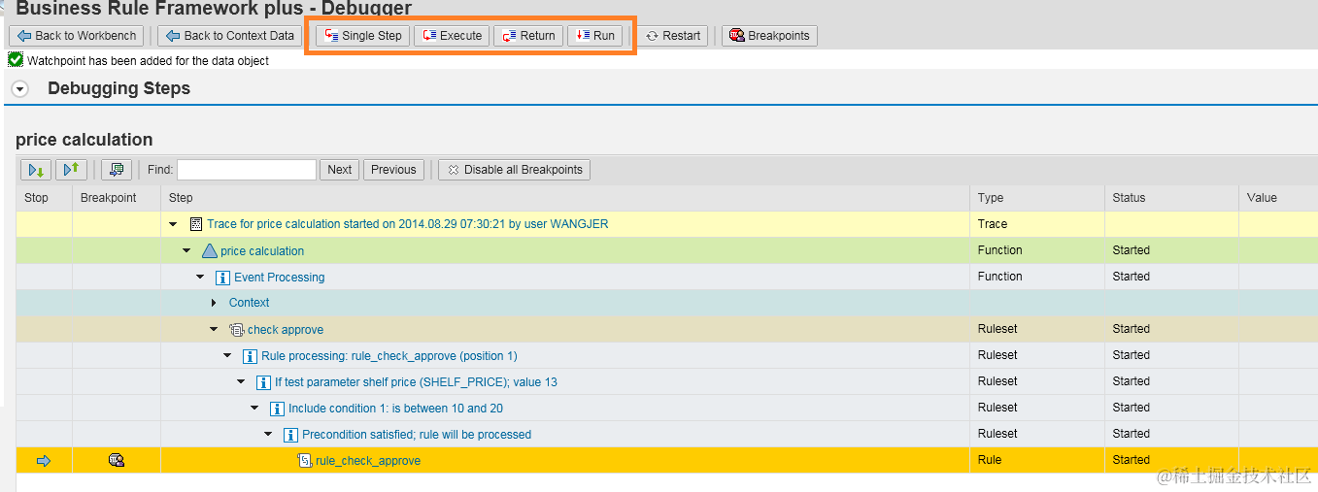The image size is (1318, 492).
Task: Collapse the price calculation function node
Action: [186, 251]
